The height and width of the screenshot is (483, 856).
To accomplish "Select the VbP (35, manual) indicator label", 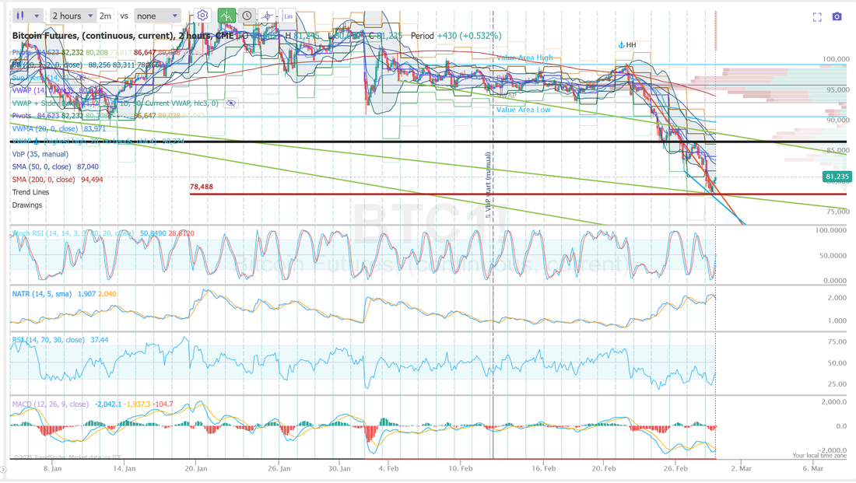I will point(40,154).
